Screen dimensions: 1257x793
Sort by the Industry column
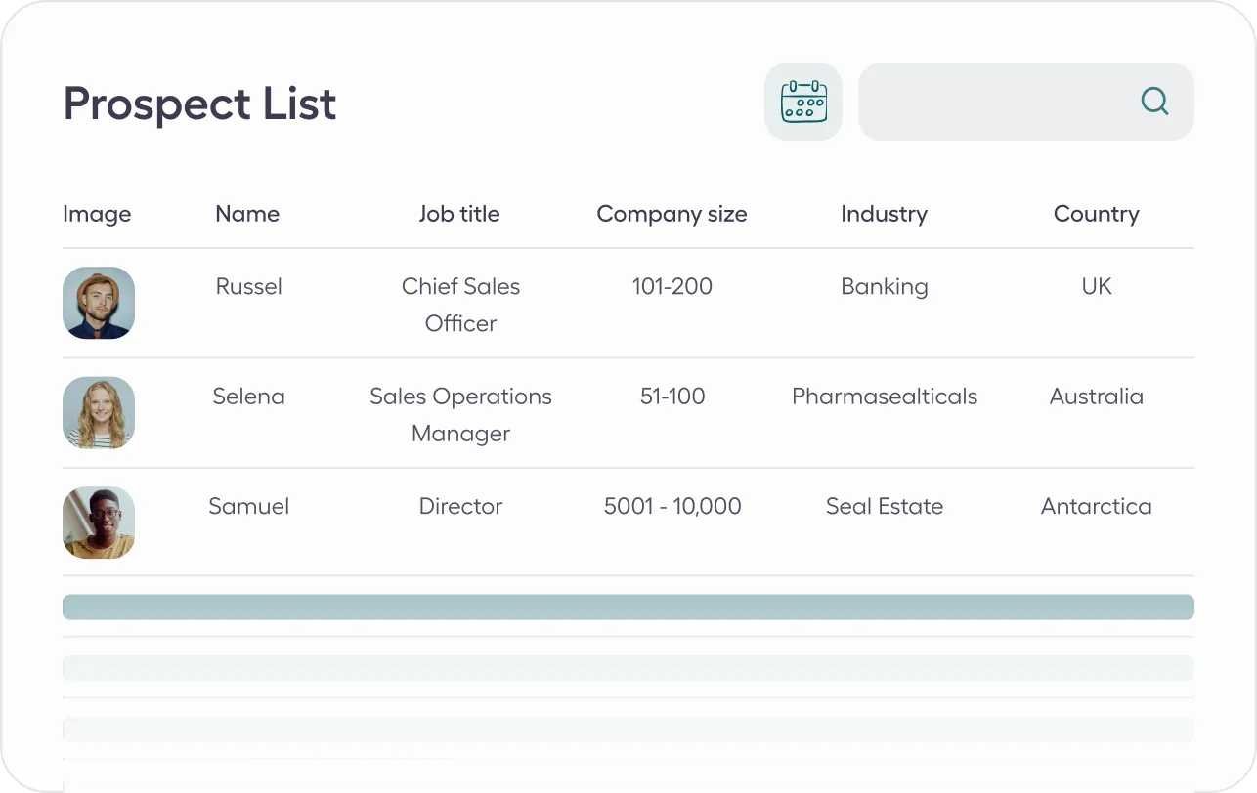(x=884, y=214)
